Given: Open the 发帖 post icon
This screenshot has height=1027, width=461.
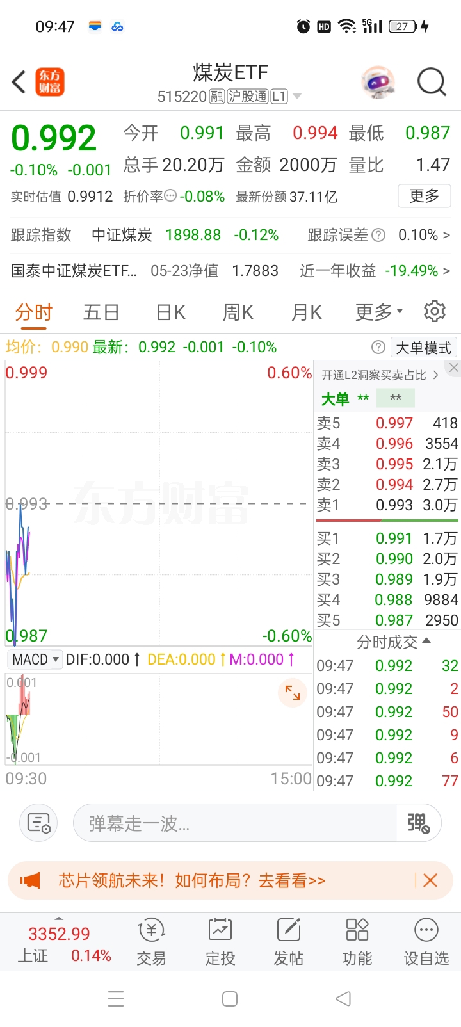Looking at the screenshot, I should point(288,942).
